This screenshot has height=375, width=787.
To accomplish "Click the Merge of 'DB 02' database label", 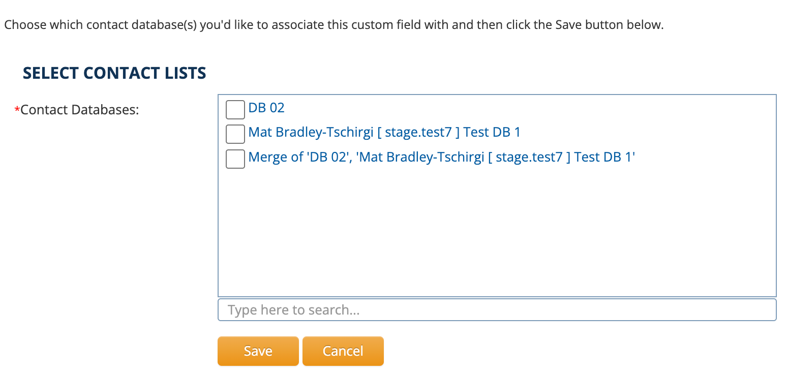I will (x=441, y=157).
